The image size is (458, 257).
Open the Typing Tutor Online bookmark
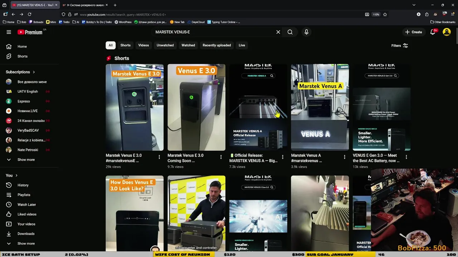coord(224,22)
